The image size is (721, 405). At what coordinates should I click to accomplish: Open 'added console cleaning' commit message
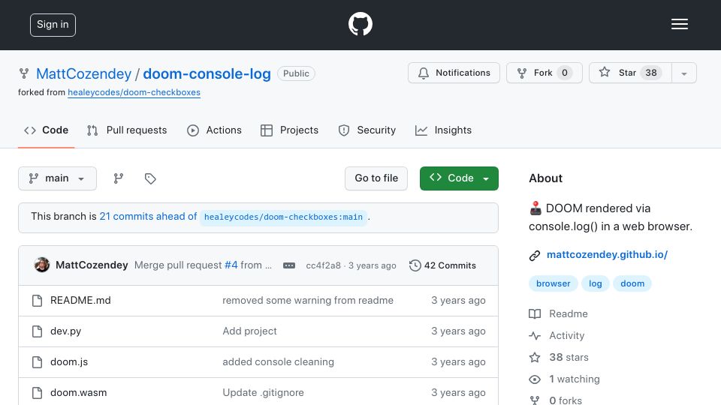(278, 361)
